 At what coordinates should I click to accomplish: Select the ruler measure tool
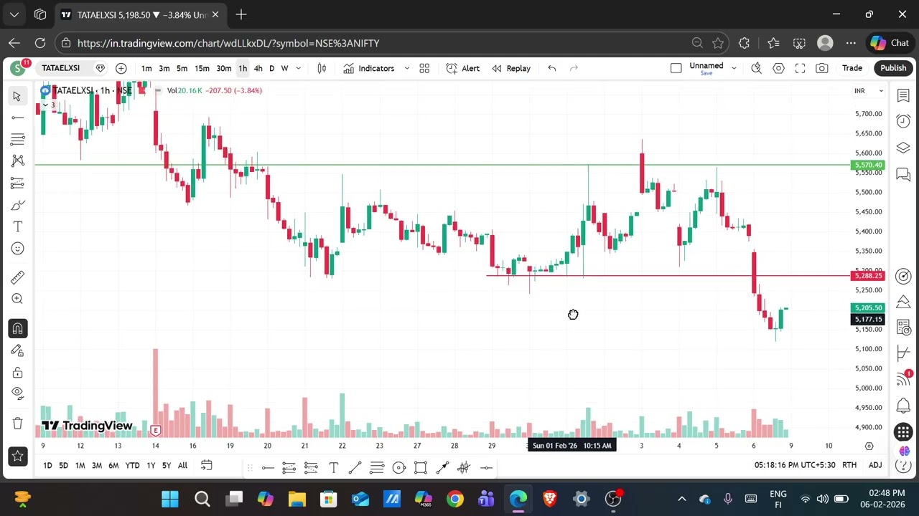click(17, 277)
